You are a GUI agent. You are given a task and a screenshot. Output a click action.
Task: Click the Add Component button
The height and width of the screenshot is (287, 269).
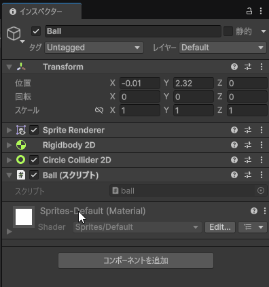tap(136, 260)
